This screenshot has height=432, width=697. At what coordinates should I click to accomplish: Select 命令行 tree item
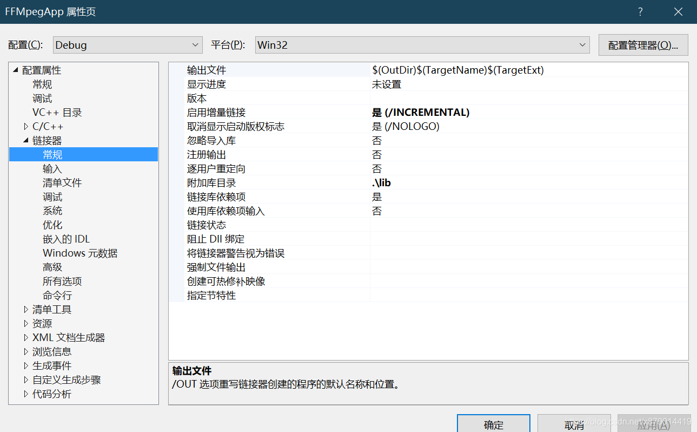point(57,295)
